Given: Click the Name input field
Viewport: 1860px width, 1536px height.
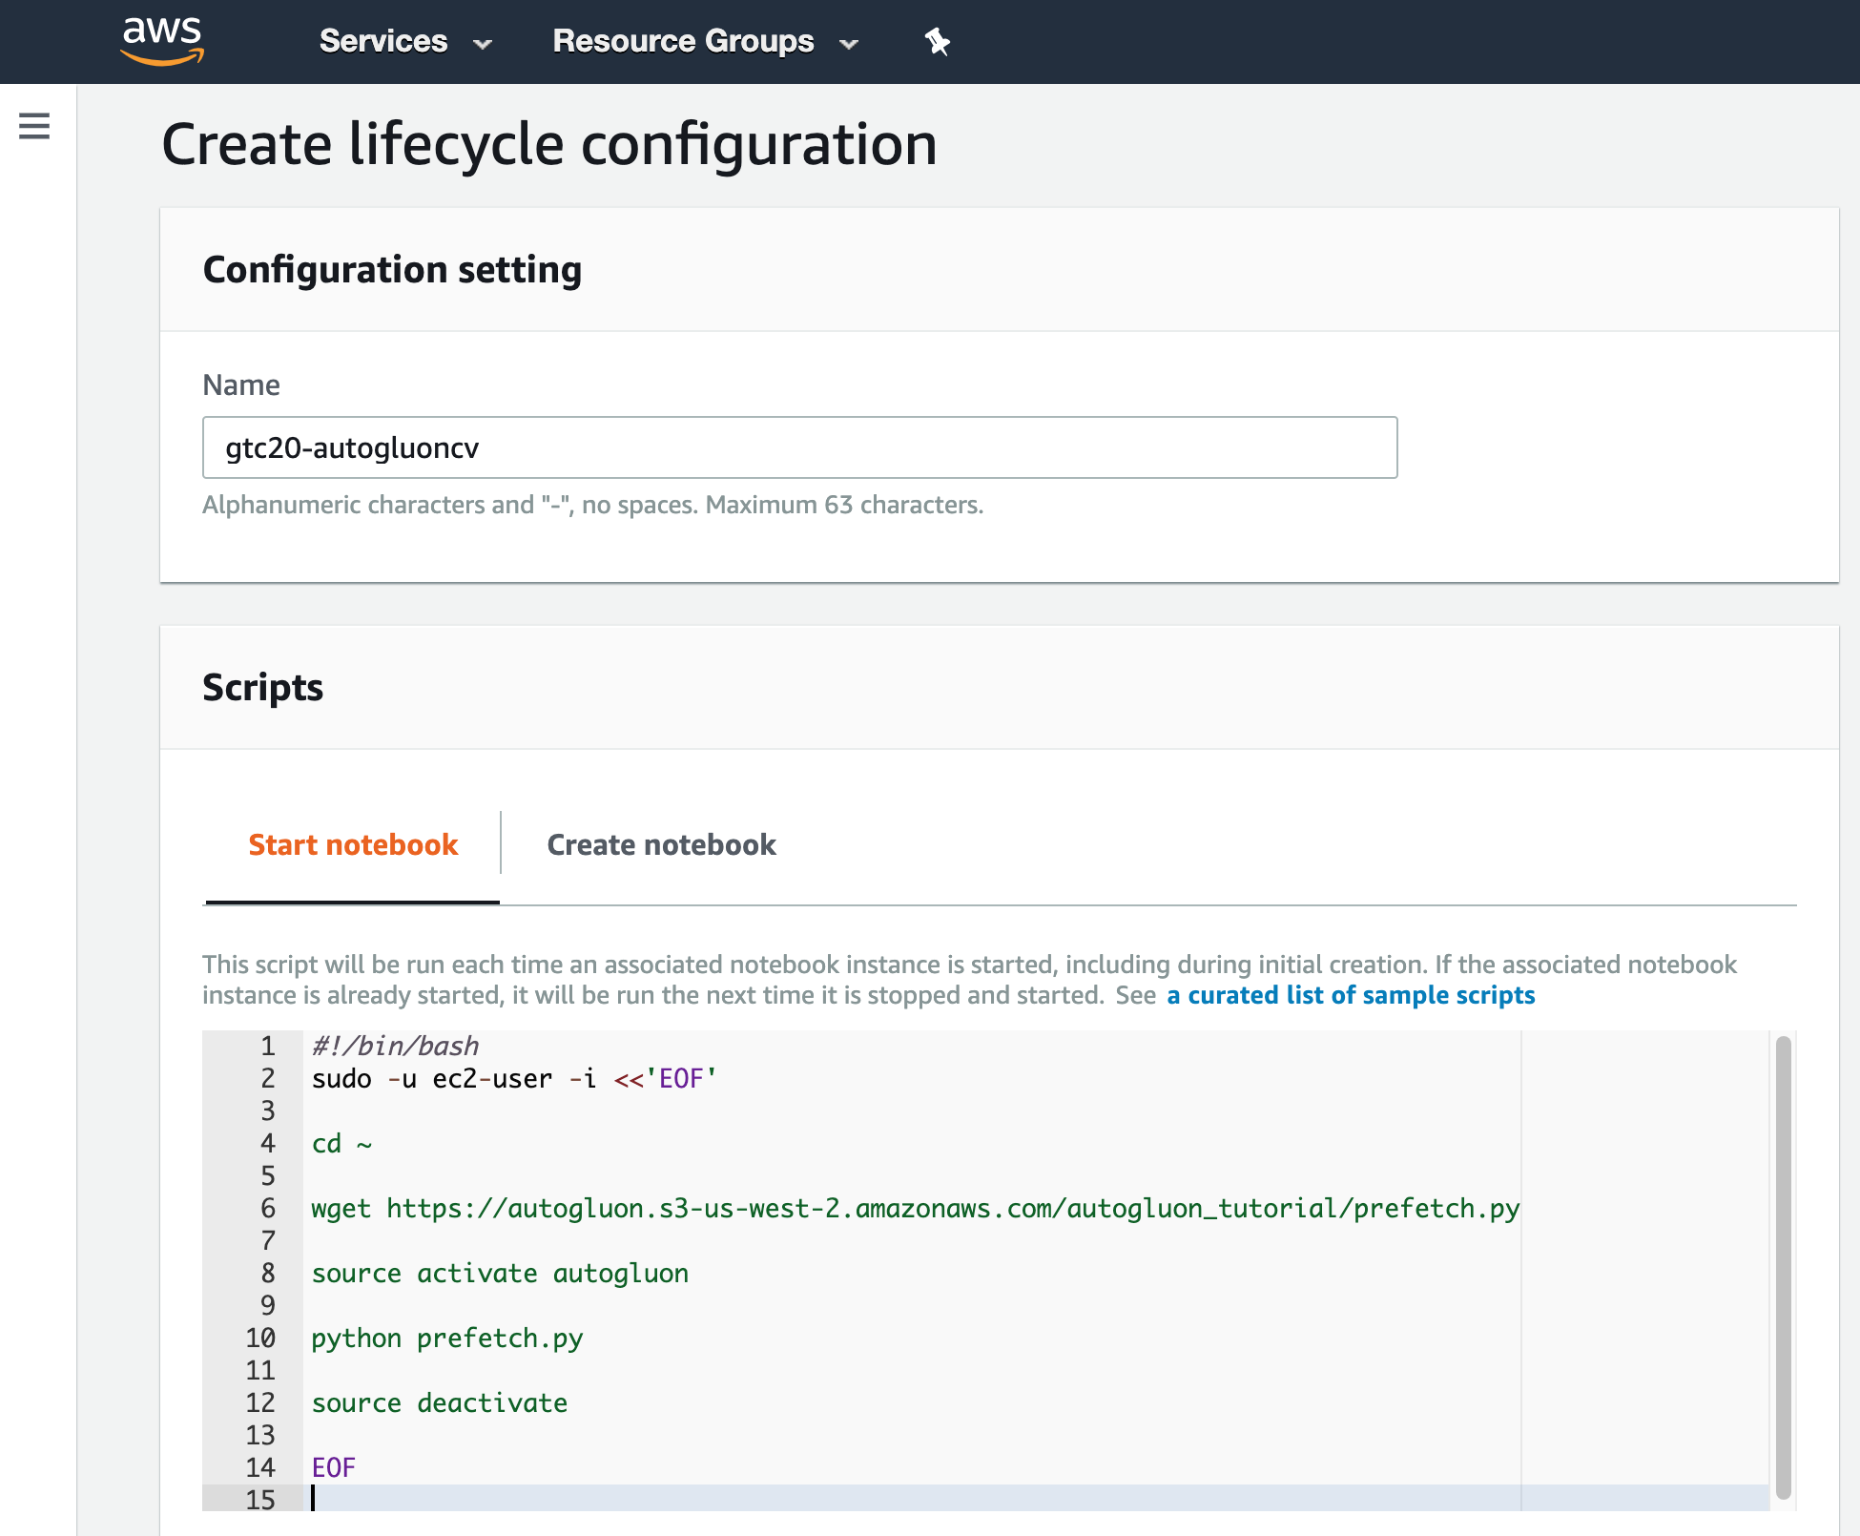Looking at the screenshot, I should tap(799, 447).
